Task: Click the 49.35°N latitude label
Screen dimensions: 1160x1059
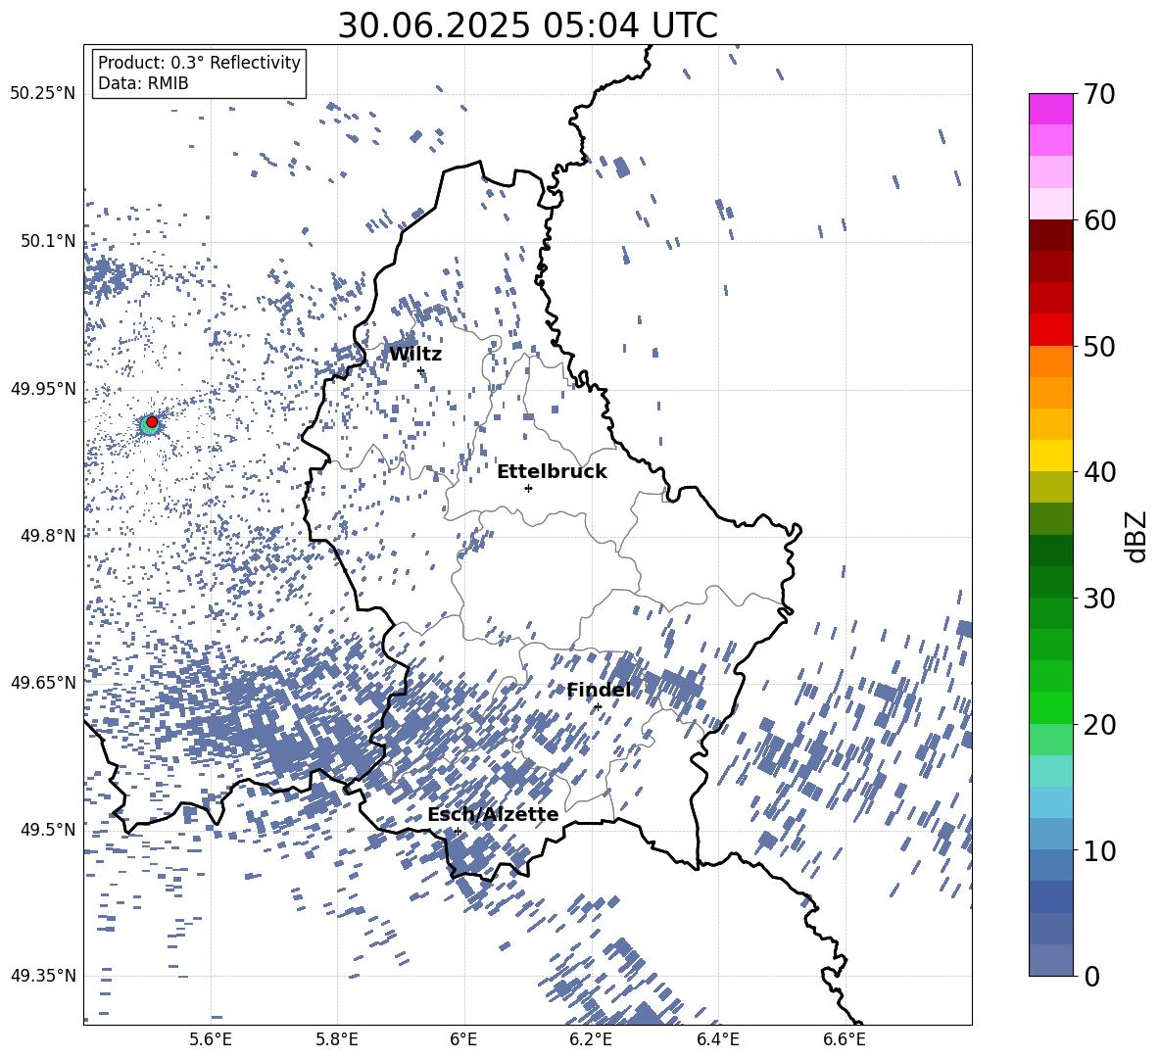Action: click(42, 976)
